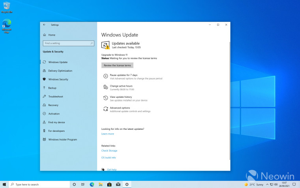Select Delivery Optimization in the sidebar
This screenshot has height=188, width=300.
pos(60,71)
